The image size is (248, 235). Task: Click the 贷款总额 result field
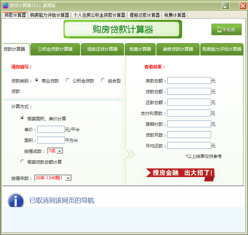coord(189,91)
